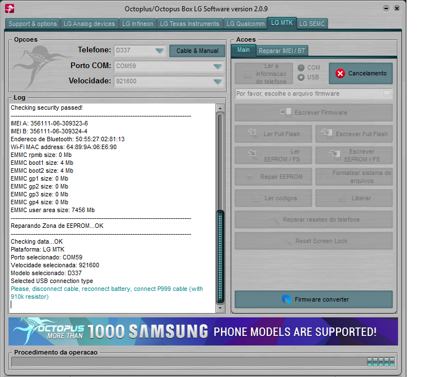The height and width of the screenshot is (377, 433).
Task: Click the IMEI A log line
Action: tap(49, 123)
